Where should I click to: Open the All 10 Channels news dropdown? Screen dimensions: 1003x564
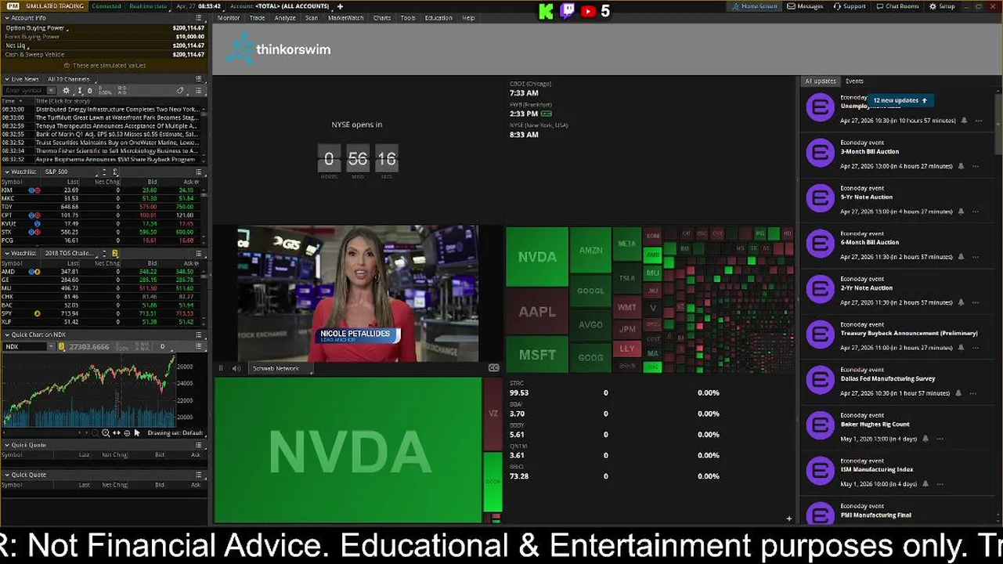[73, 79]
